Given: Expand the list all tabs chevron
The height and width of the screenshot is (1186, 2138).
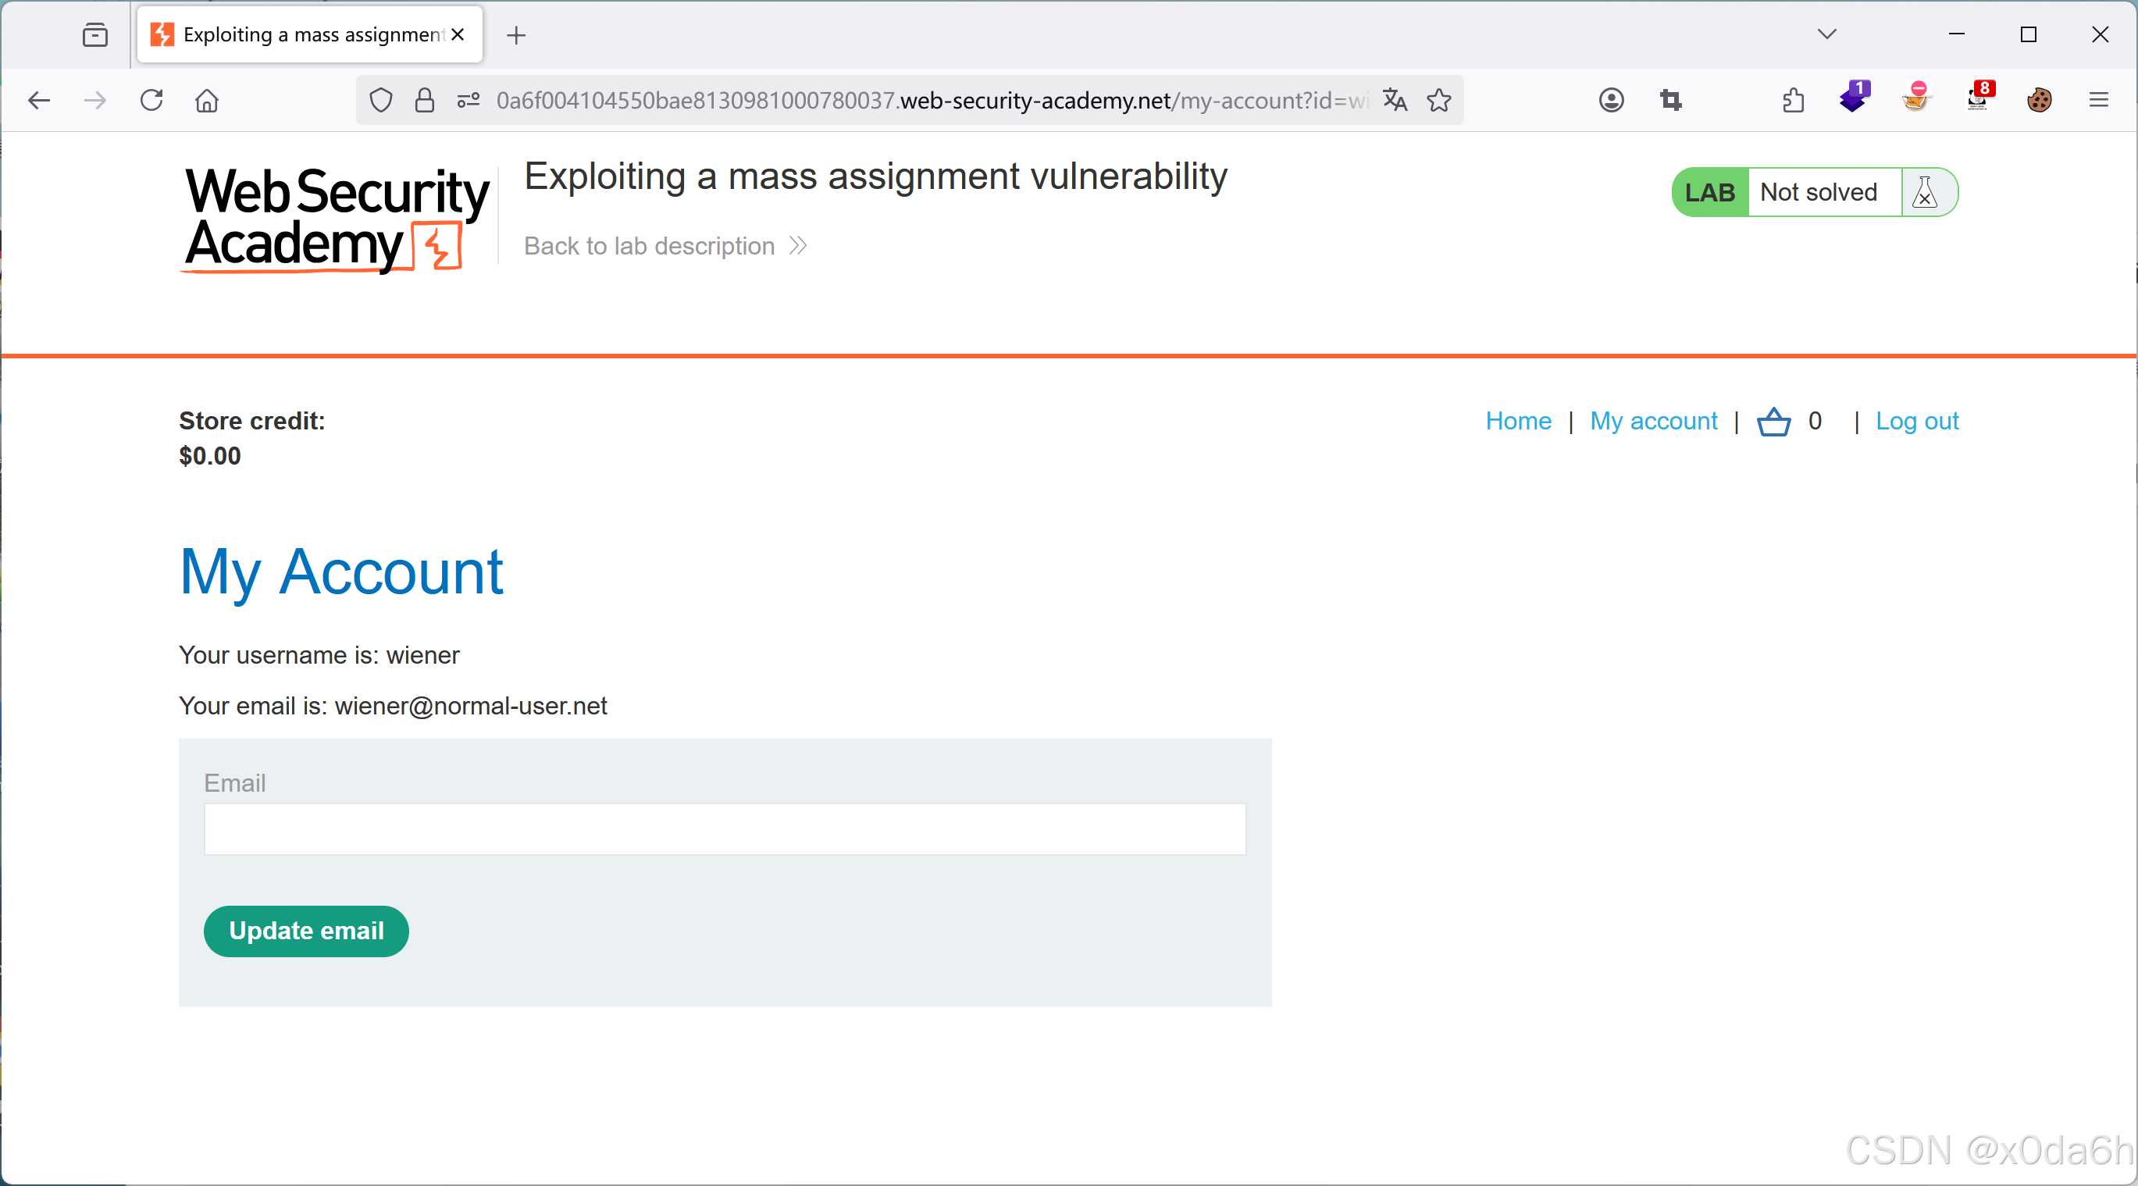Looking at the screenshot, I should click(1826, 34).
